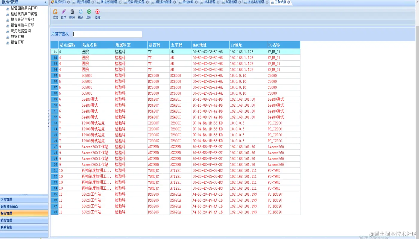This screenshot has width=419, height=239.
Task: Sort by the 站点编码 column header
Action: 69,45
